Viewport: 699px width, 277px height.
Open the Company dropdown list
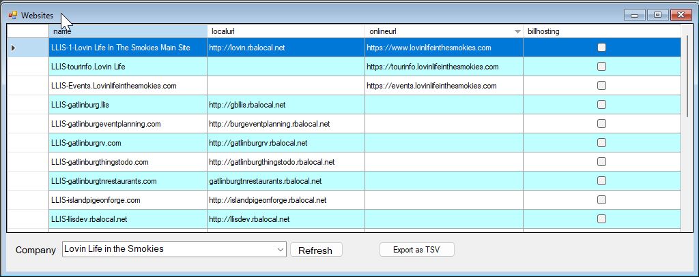click(x=281, y=249)
